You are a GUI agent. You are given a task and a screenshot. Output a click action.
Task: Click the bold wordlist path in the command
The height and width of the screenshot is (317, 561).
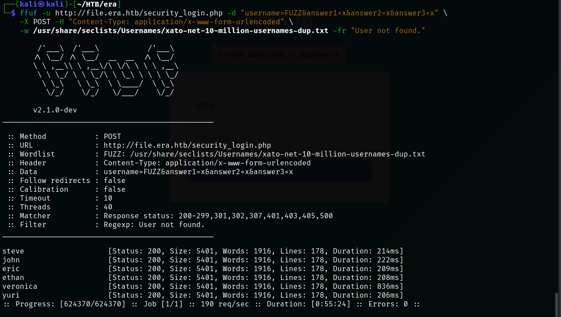[x=181, y=30]
